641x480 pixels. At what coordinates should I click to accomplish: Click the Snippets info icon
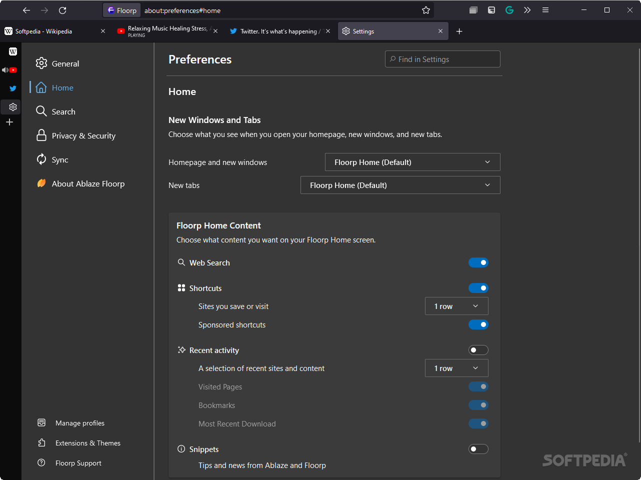[x=181, y=449]
